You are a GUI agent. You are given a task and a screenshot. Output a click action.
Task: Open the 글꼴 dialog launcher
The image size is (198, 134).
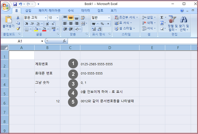(x=58, y=34)
